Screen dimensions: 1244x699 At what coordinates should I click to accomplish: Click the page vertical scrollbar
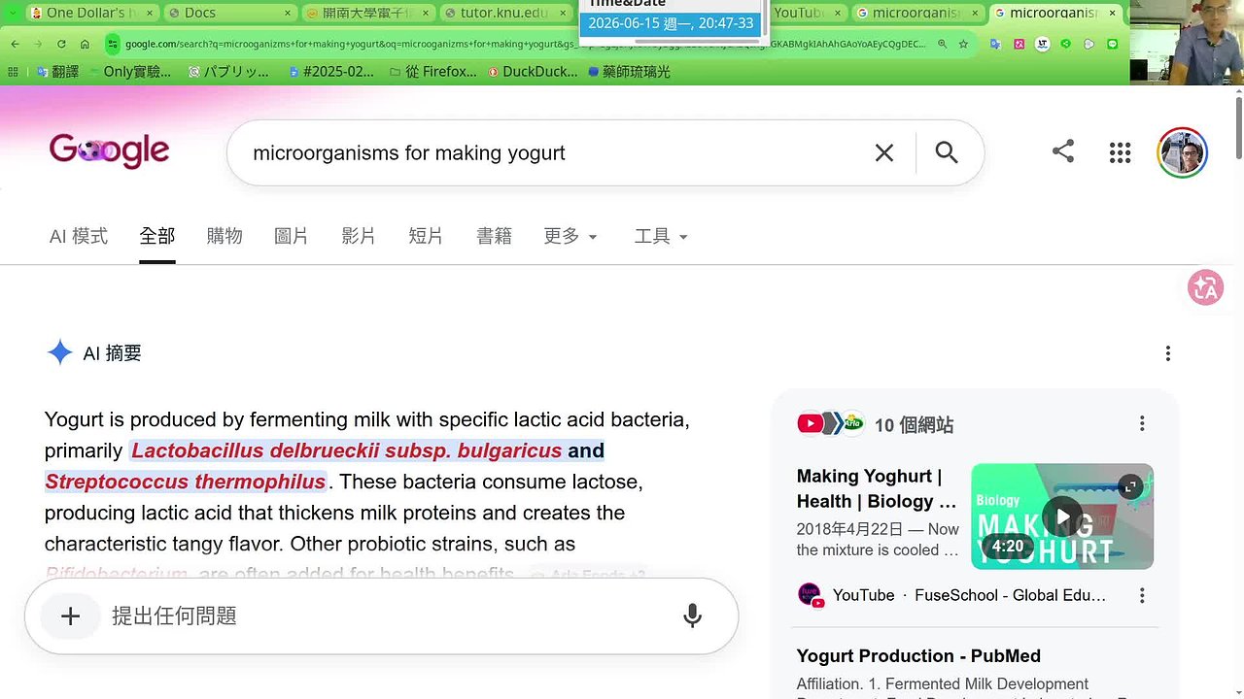click(x=1238, y=127)
